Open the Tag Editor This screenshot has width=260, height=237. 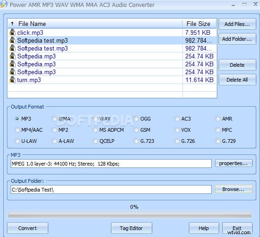click(131, 228)
